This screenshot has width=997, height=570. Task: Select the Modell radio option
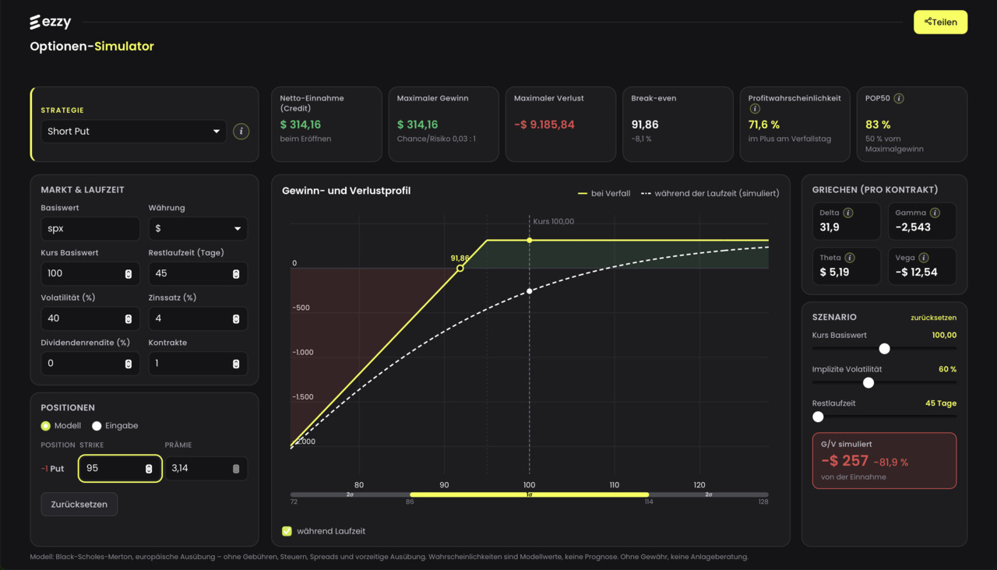(46, 426)
